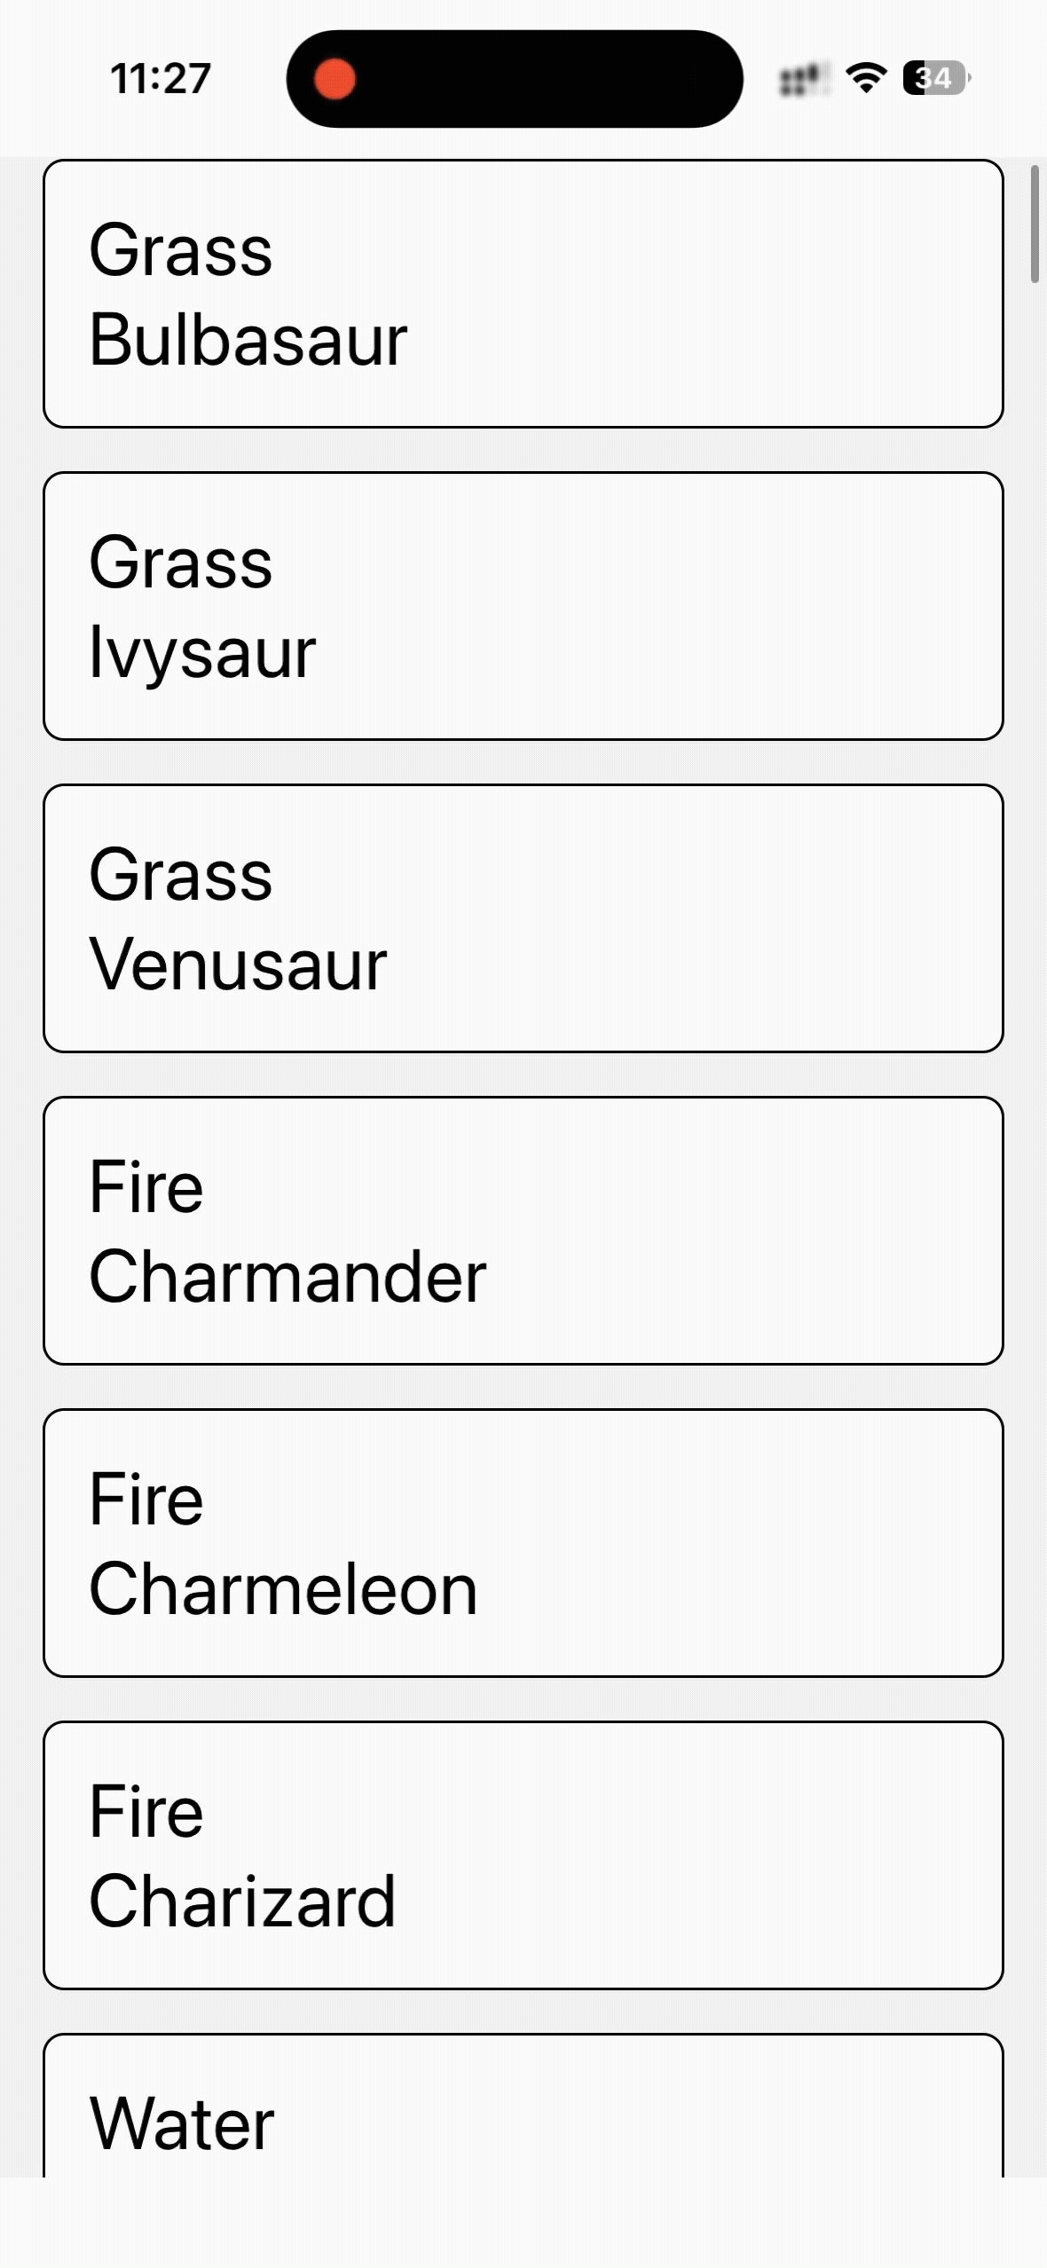Tap the battery level indicator

(935, 78)
